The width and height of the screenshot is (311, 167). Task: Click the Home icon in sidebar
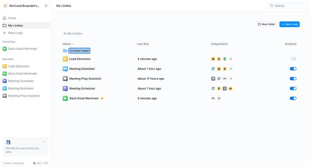coord(4,18)
